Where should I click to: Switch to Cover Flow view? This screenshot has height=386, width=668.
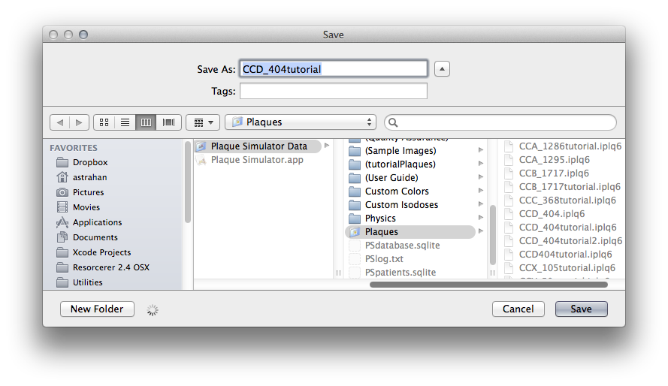coord(168,122)
